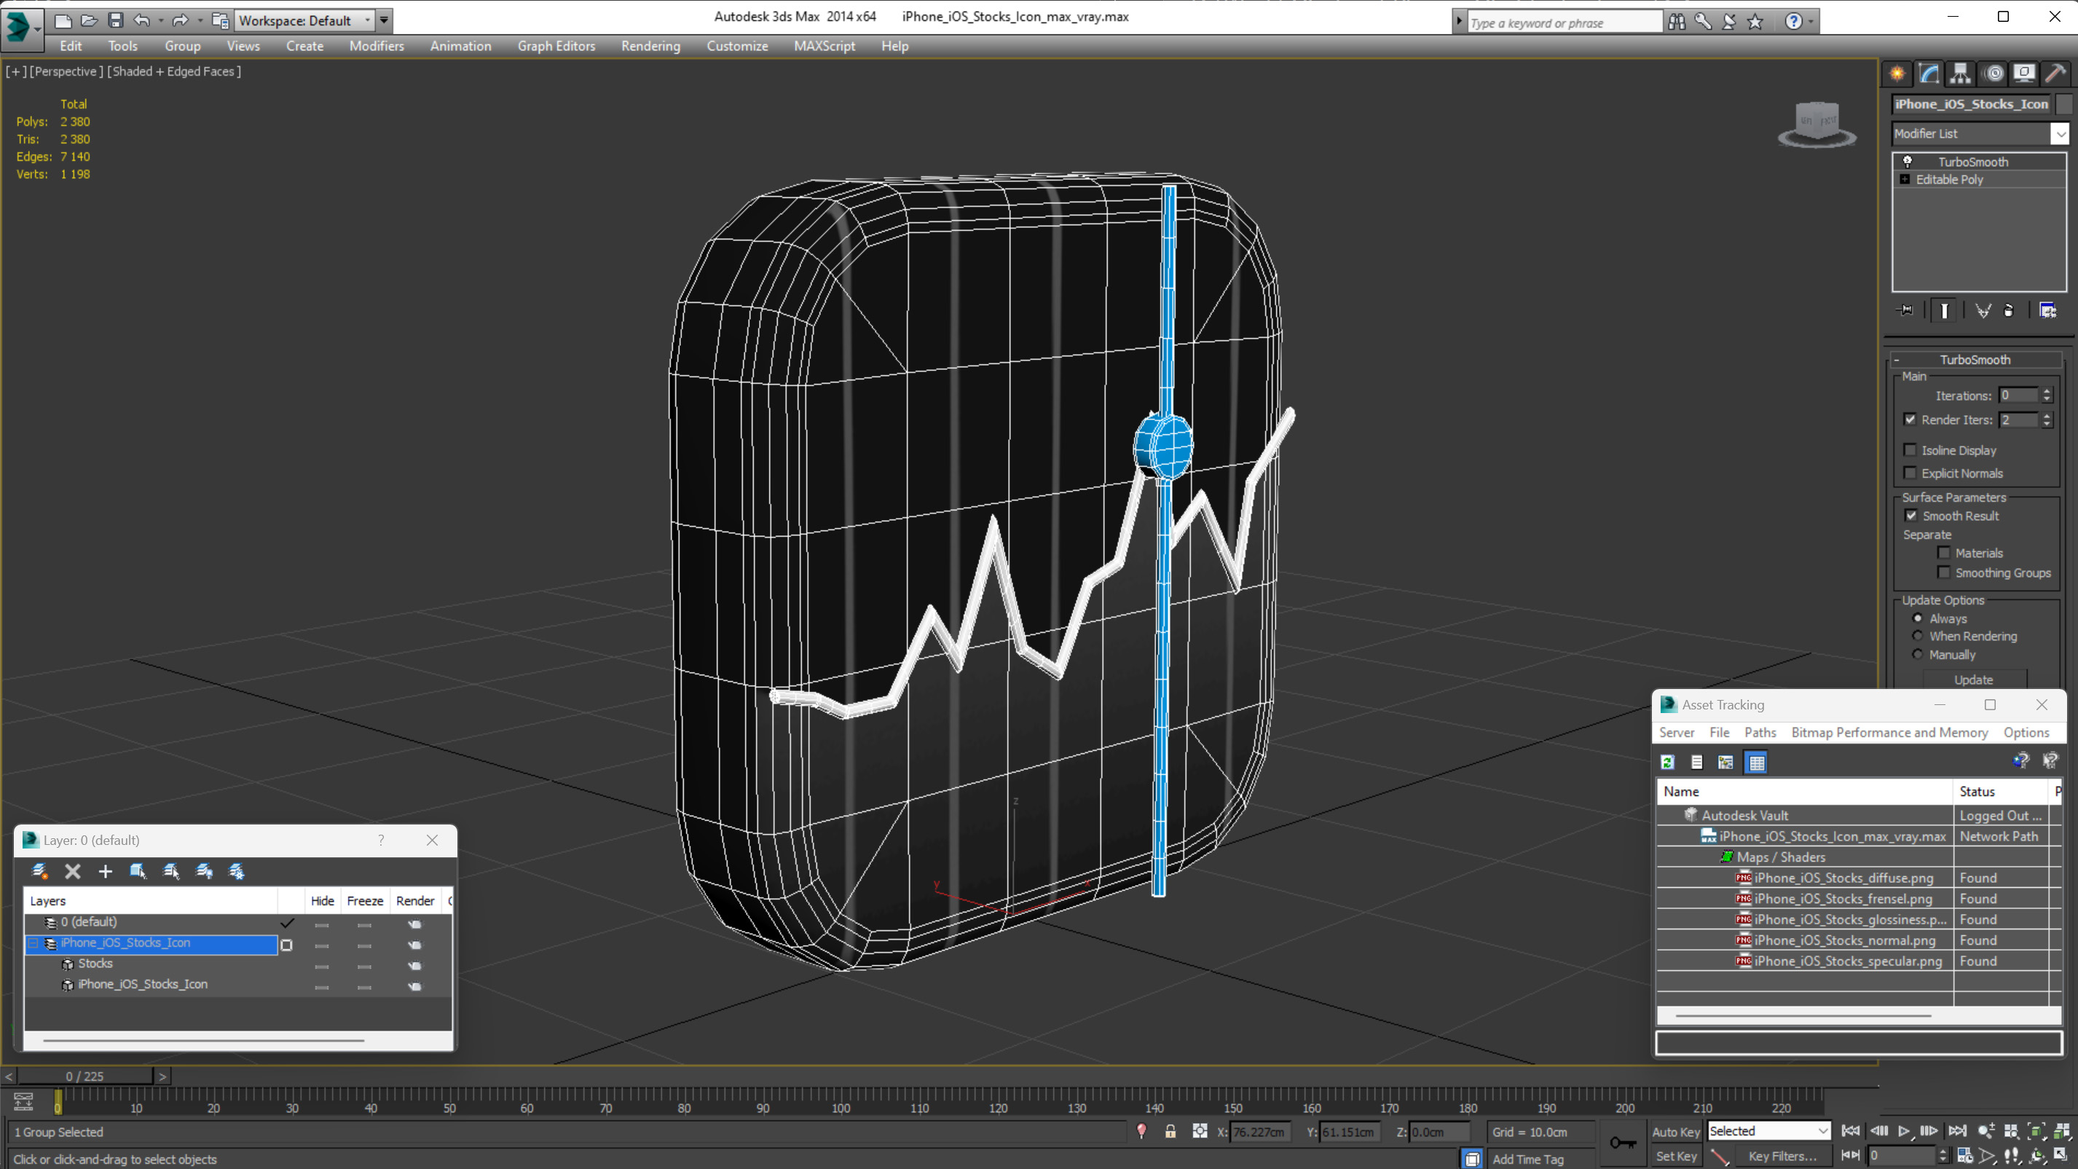The height and width of the screenshot is (1169, 2078).
Task: Click the Save File toolbar icon
Action: tap(115, 20)
